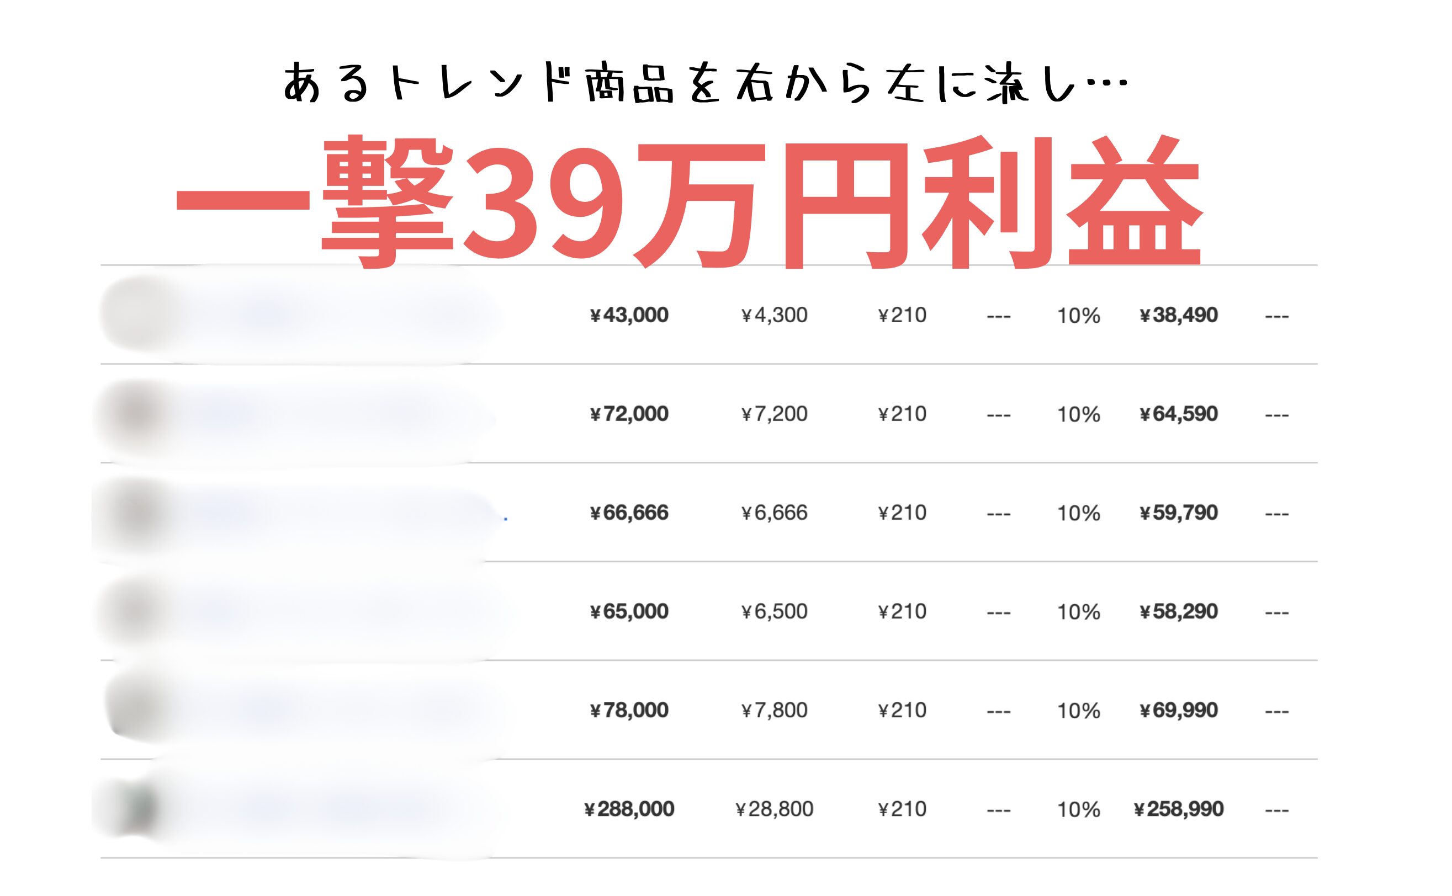The image size is (1452, 896).
Task: Select the ¥28,800 fee amount
Action: 775,809
